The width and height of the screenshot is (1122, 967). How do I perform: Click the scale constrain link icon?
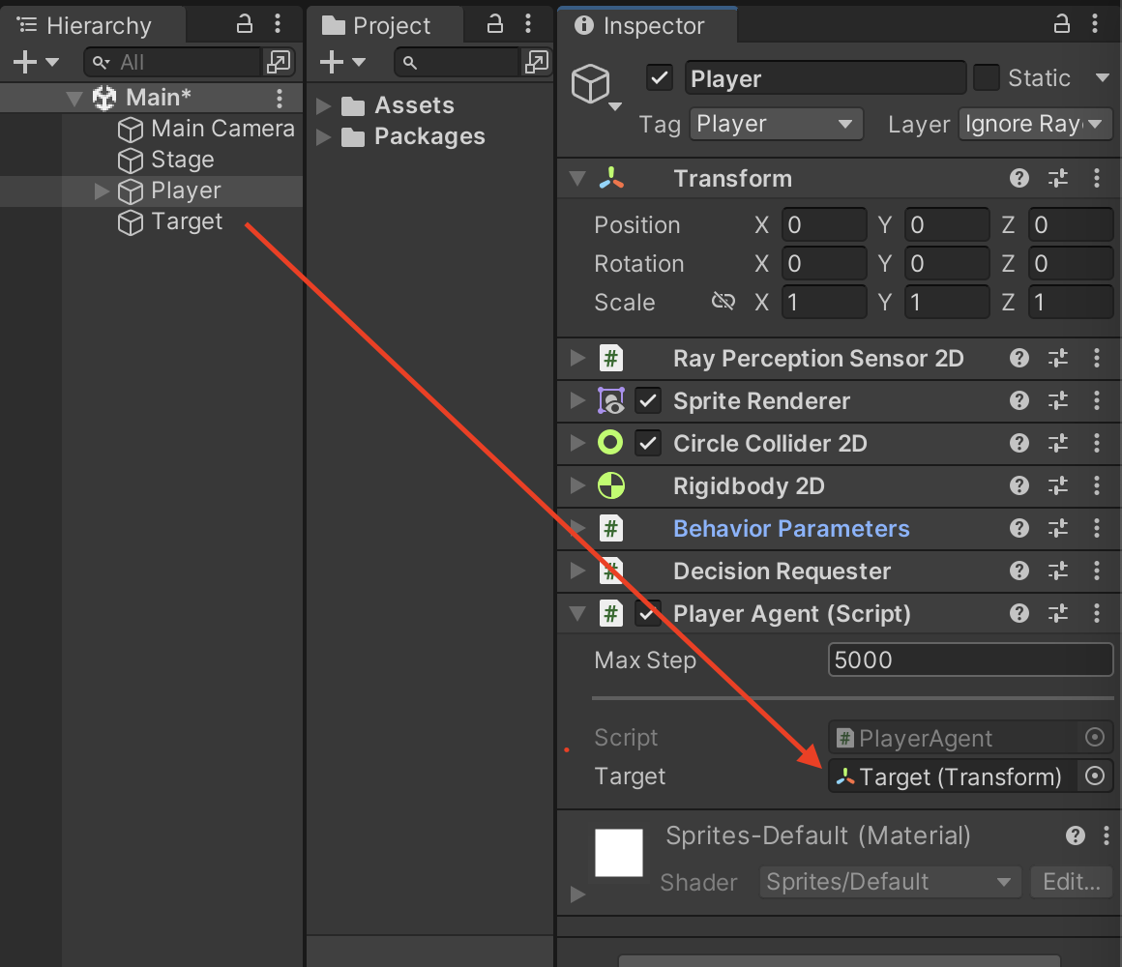pyautogui.click(x=723, y=301)
